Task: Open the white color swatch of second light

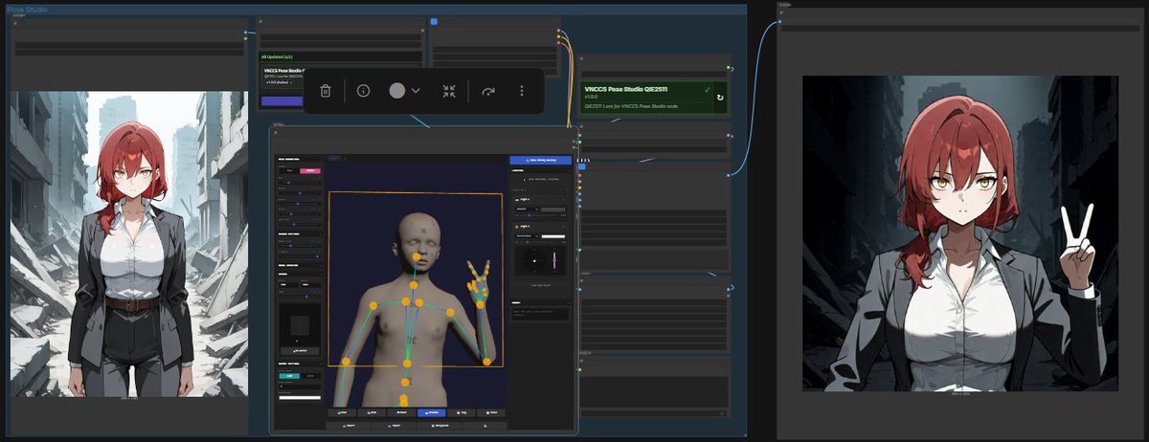Action: click(x=553, y=236)
